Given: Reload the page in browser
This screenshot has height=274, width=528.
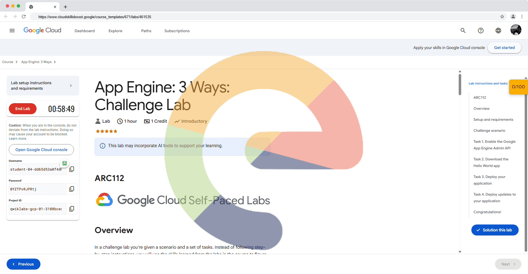Looking at the screenshot, I should coord(24,17).
